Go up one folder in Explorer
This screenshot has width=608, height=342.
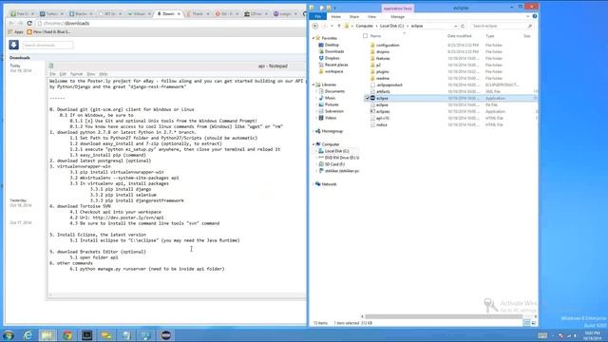pos(339,26)
